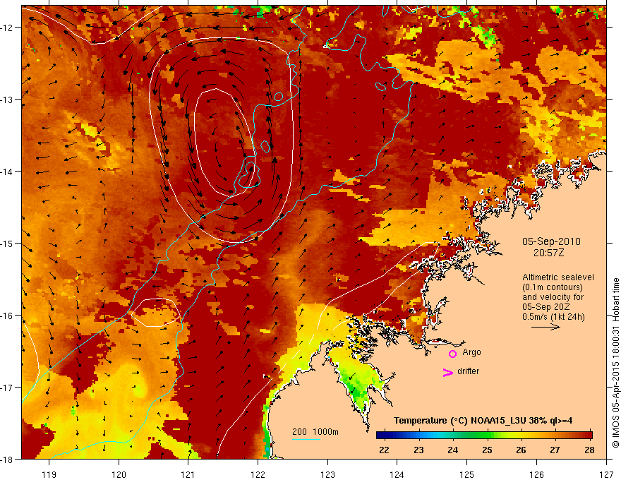Viewport: 621px width, 480px height.
Task: Click latitude label -18 on left axis
Action: [x=8, y=460]
